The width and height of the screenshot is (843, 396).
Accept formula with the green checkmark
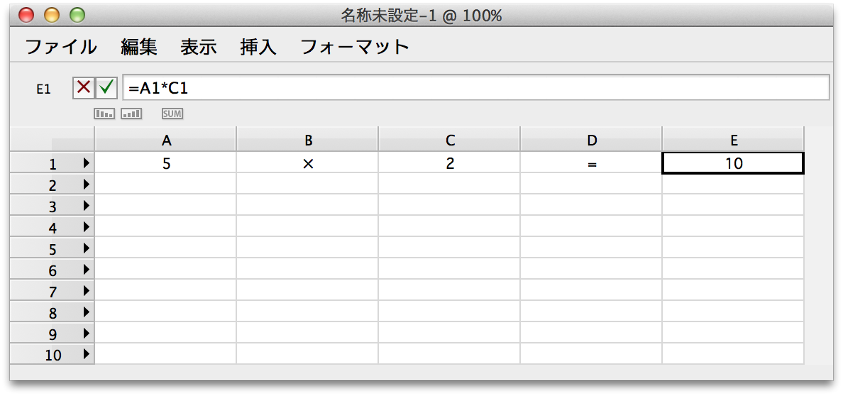tap(106, 87)
